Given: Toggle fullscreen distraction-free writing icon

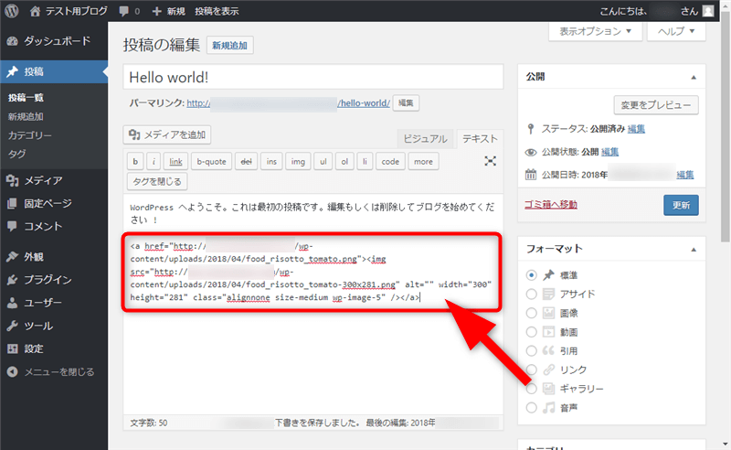Looking at the screenshot, I should coord(491,161).
